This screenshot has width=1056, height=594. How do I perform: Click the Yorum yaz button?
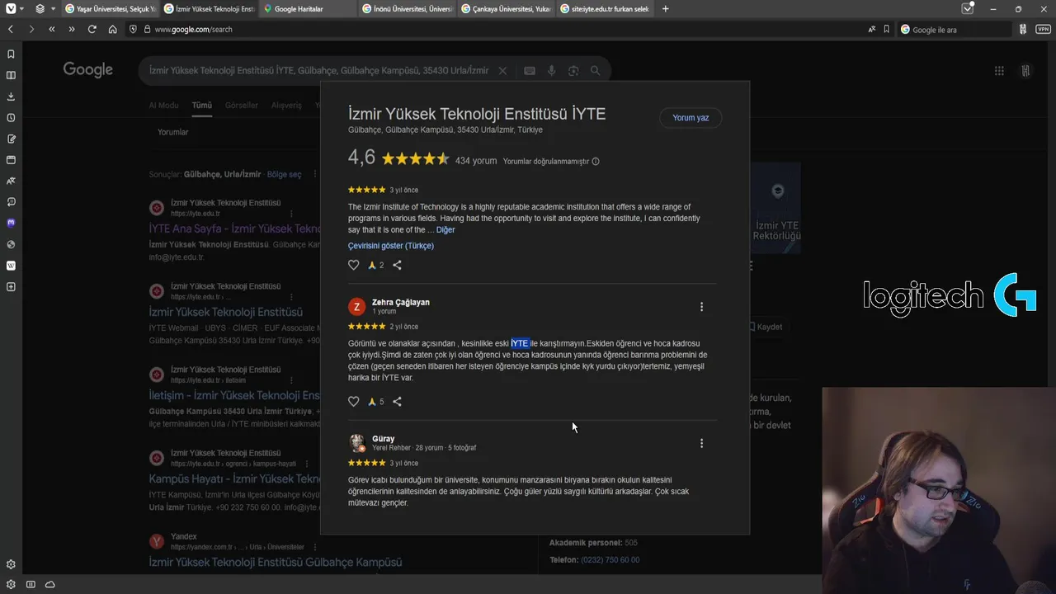coord(691,118)
